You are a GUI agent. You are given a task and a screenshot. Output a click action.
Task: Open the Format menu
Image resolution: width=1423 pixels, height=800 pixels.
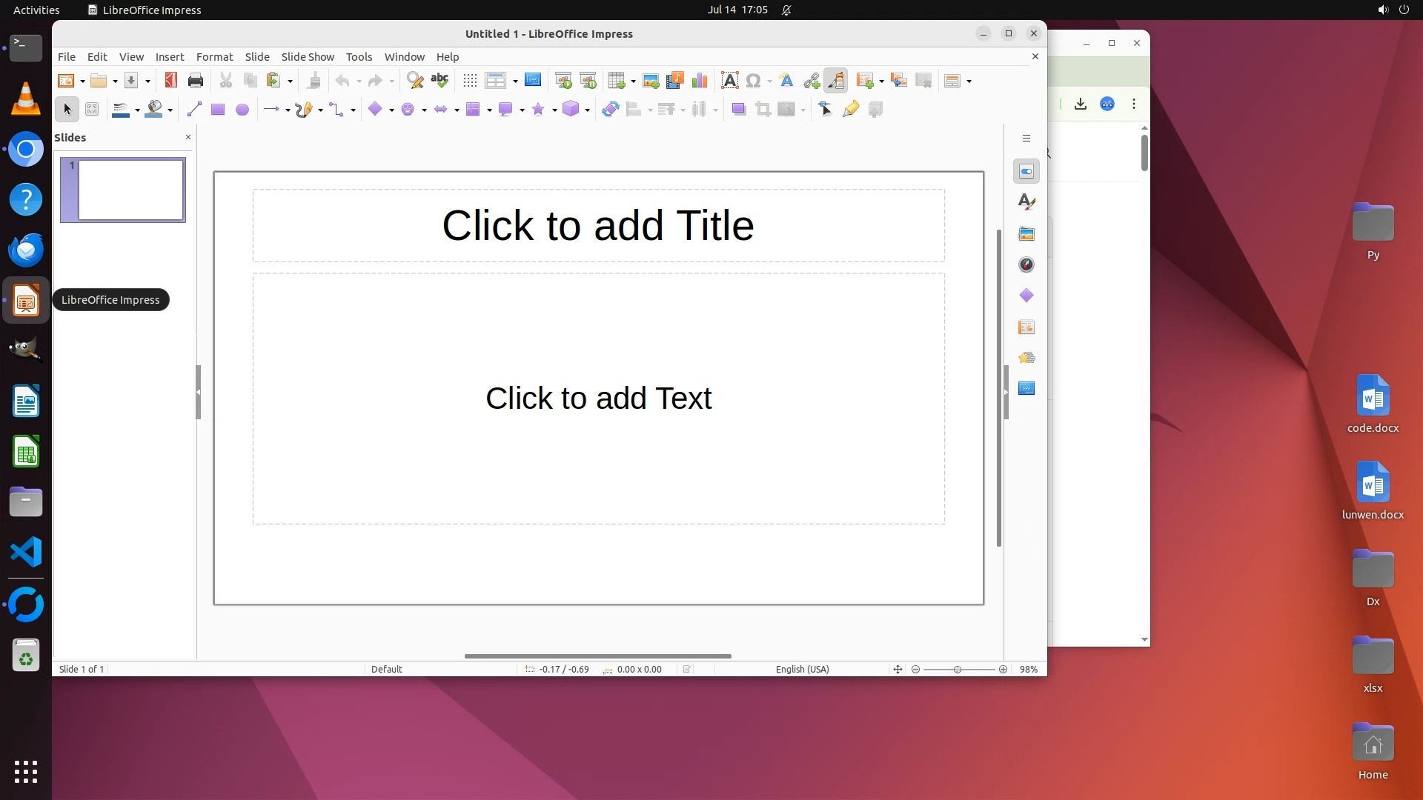[x=214, y=57]
